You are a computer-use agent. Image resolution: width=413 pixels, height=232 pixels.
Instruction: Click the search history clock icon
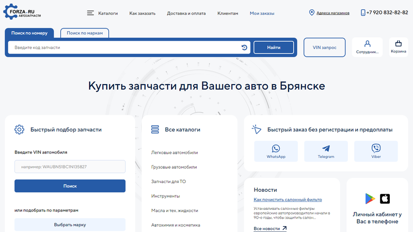(x=244, y=47)
